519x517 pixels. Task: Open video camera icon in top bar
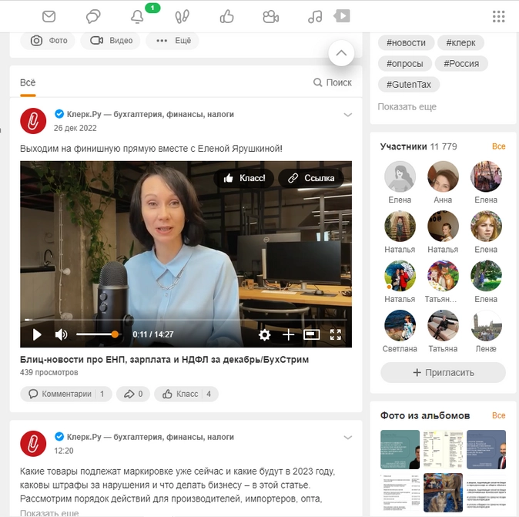point(270,16)
